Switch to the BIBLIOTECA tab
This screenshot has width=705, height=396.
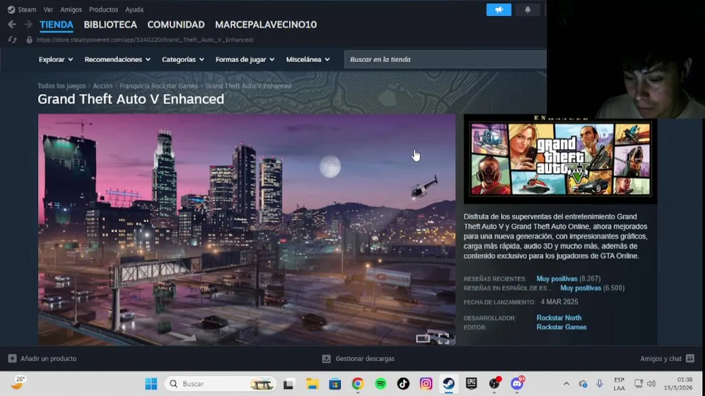[x=110, y=25]
